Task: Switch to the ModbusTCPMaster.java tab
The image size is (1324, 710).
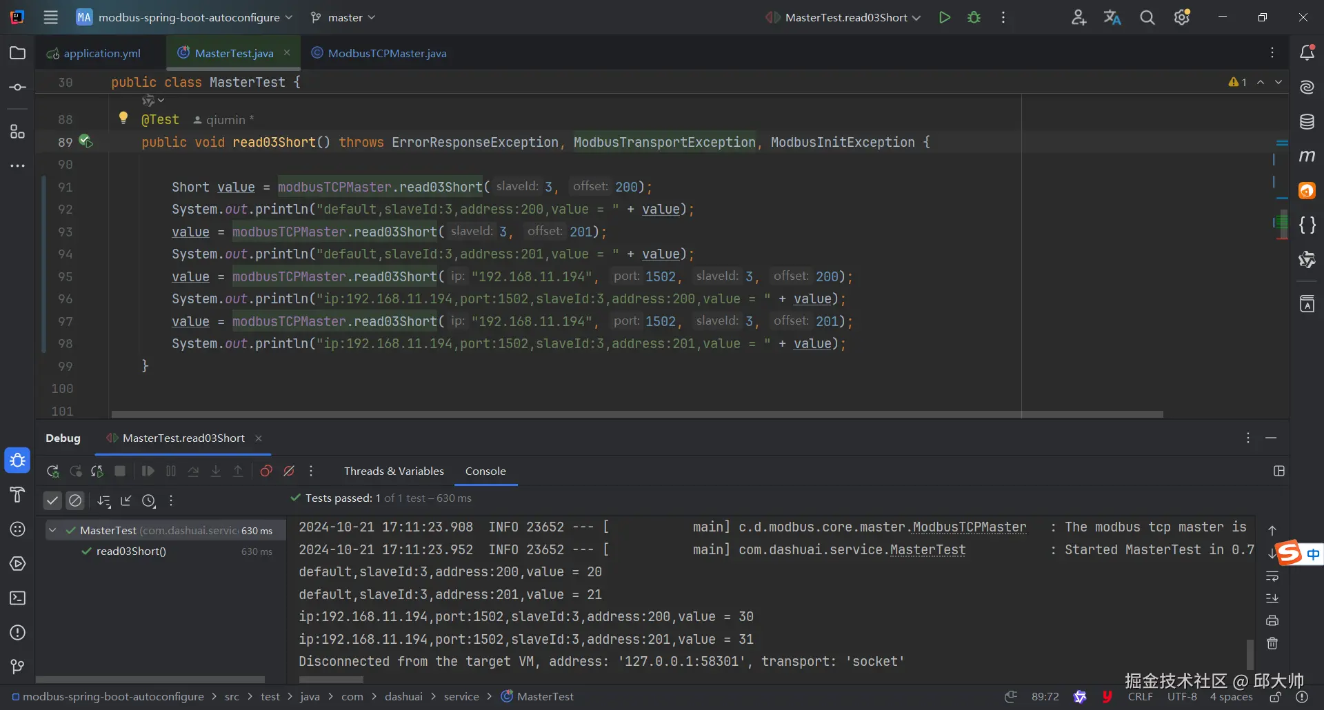Action: coord(386,53)
